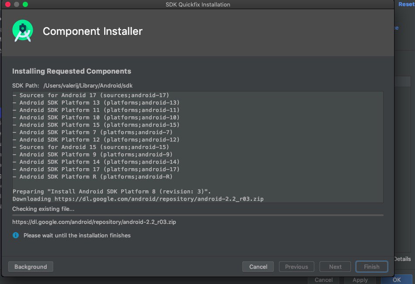Click the Previous button in installer

(x=296, y=267)
